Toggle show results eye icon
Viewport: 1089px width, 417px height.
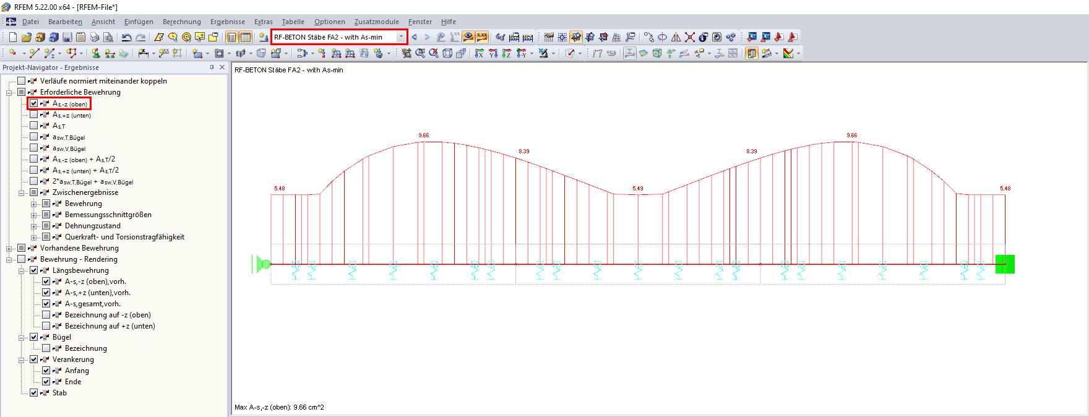click(x=468, y=37)
